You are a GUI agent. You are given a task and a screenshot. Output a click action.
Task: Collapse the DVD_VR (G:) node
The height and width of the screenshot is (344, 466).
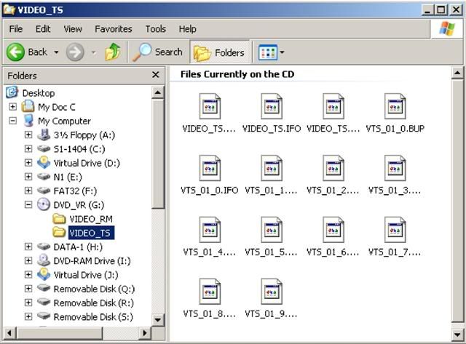coord(28,204)
